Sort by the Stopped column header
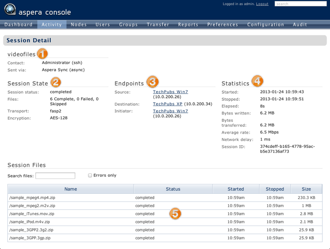Image resolution: width=330 pixels, height=249 pixels. [275, 189]
